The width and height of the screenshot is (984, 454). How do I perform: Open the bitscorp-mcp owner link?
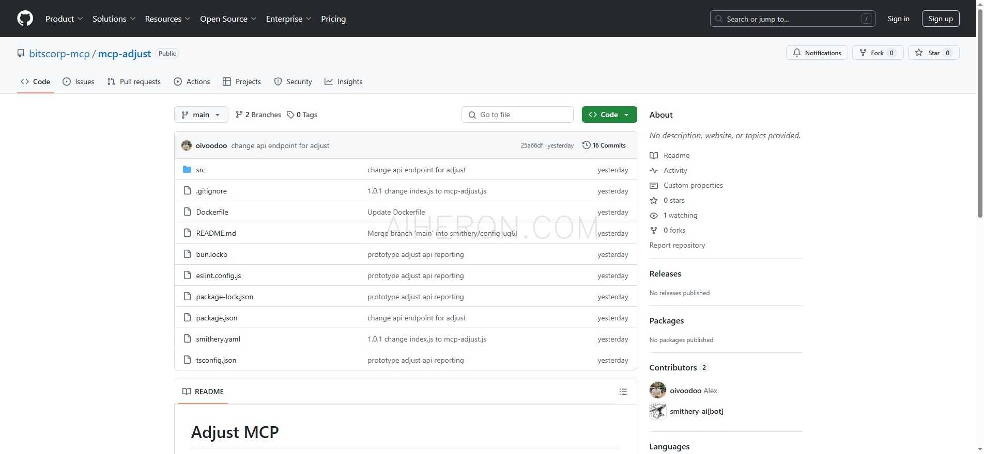pos(59,54)
